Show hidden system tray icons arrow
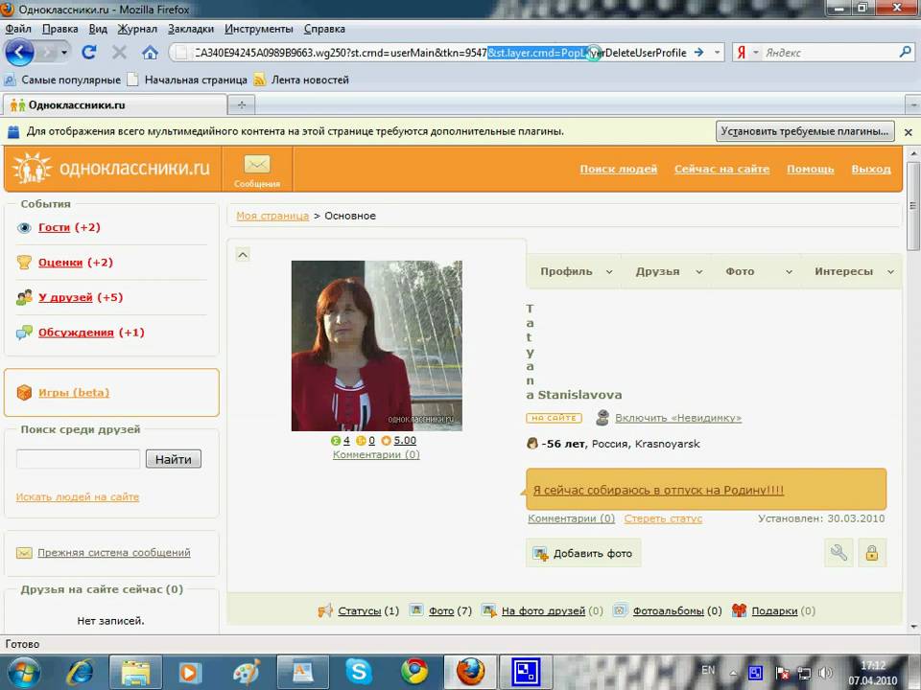The width and height of the screenshot is (921, 690). (733, 673)
